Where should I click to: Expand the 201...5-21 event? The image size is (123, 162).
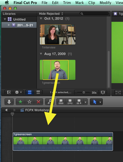[9, 25]
